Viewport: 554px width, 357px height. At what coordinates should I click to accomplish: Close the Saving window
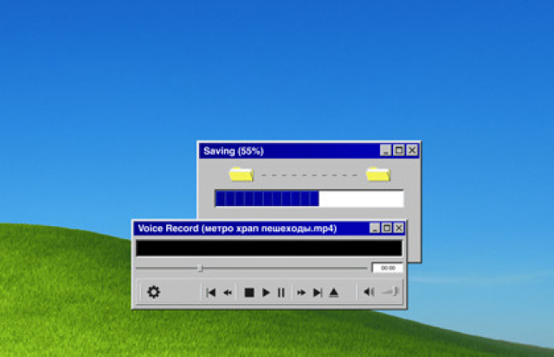[412, 151]
